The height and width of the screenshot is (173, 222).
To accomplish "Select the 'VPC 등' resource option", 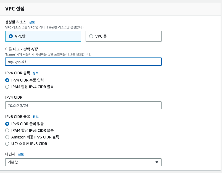I will point(123,36).
